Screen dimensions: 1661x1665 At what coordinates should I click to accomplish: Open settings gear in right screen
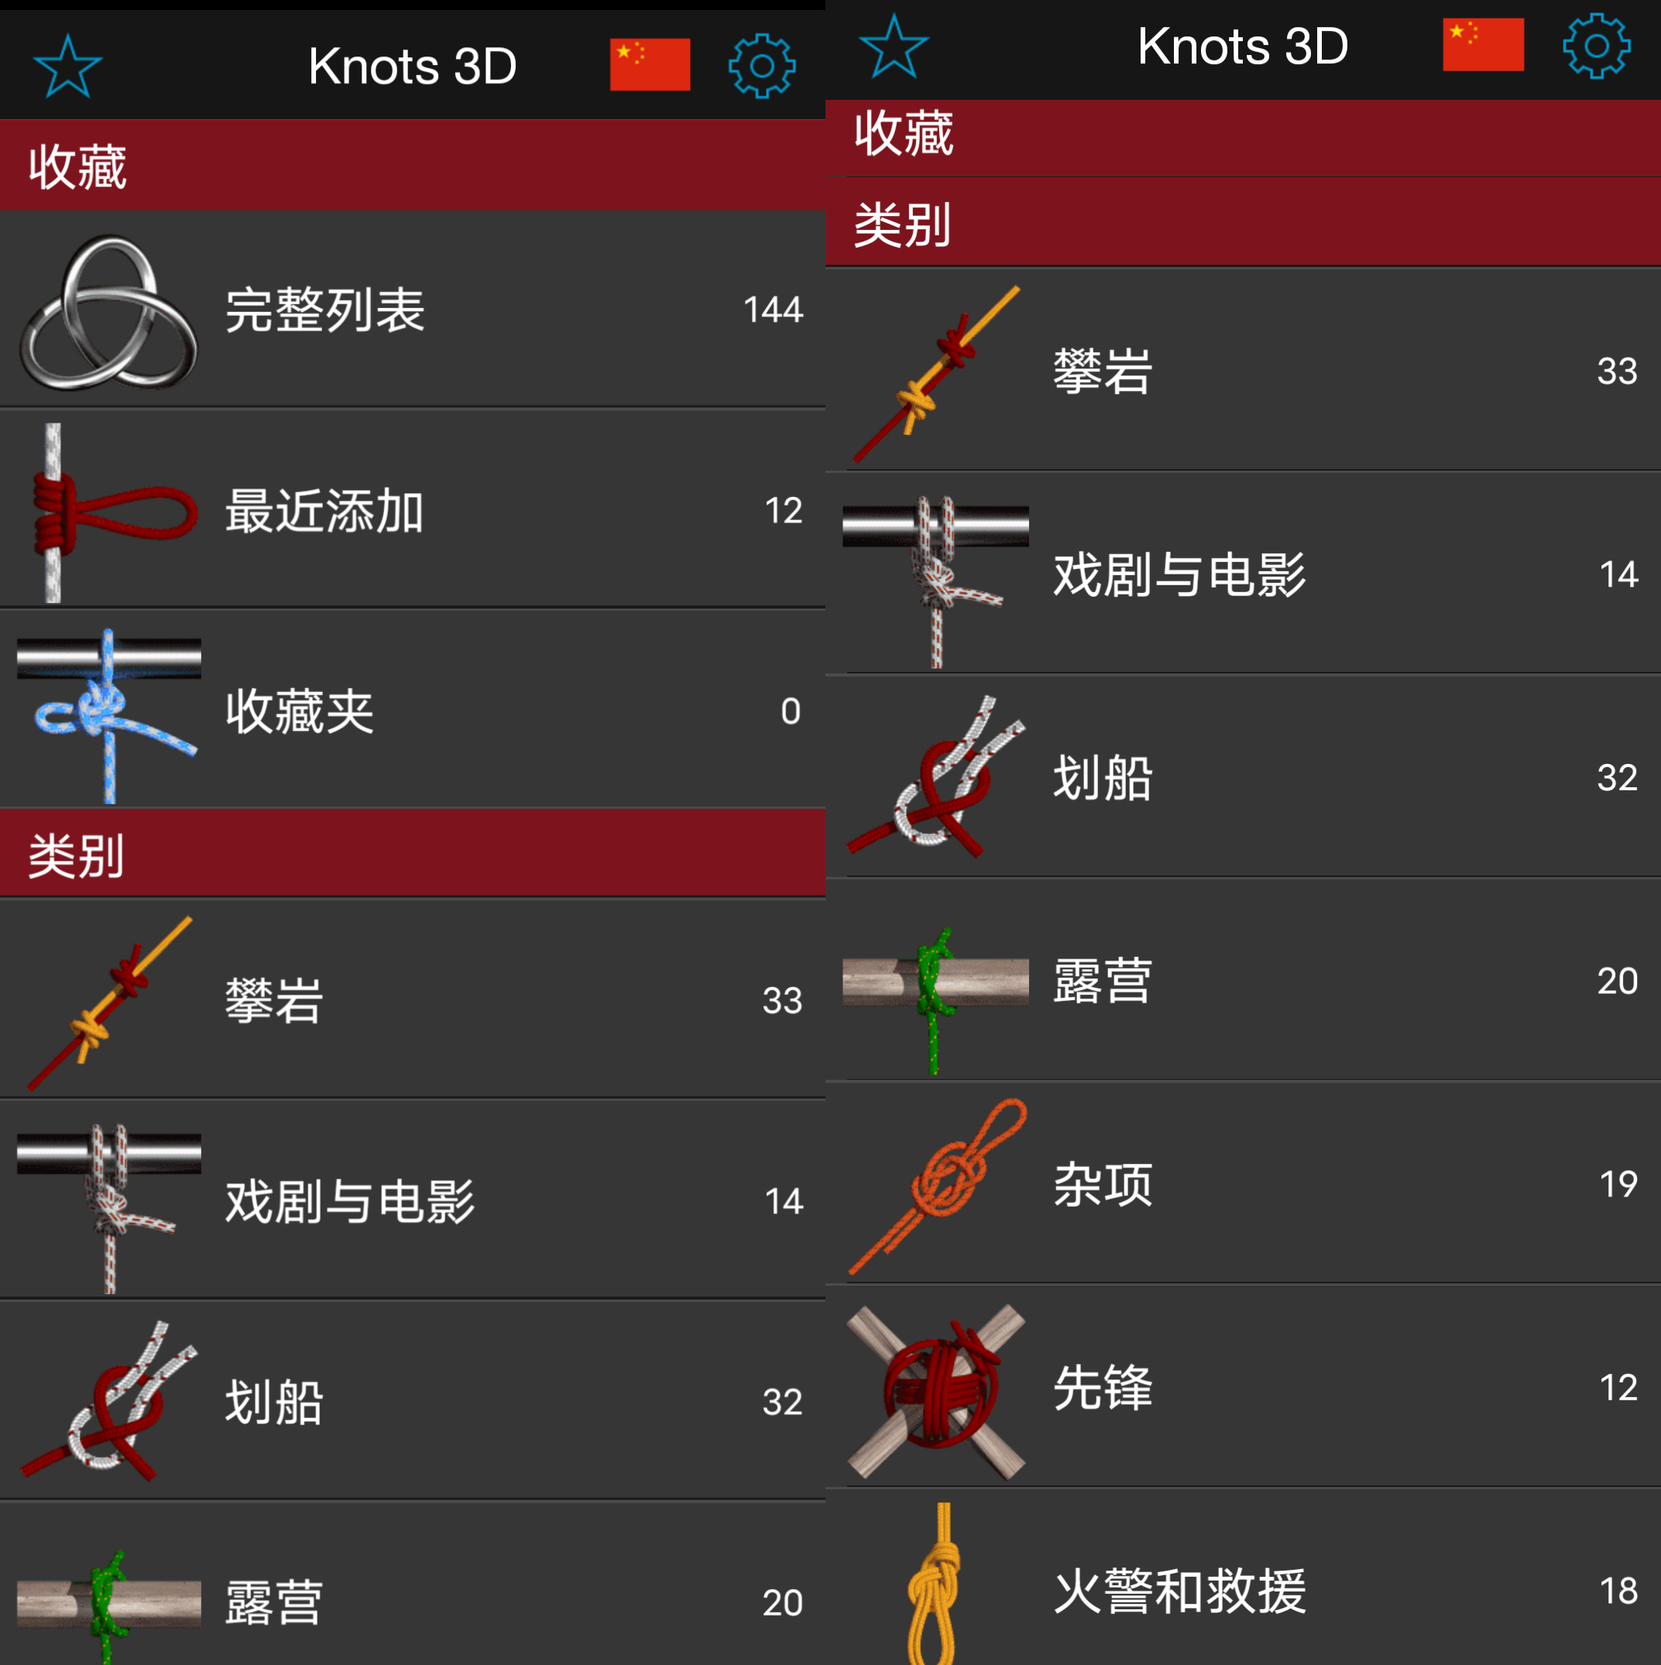[1597, 46]
